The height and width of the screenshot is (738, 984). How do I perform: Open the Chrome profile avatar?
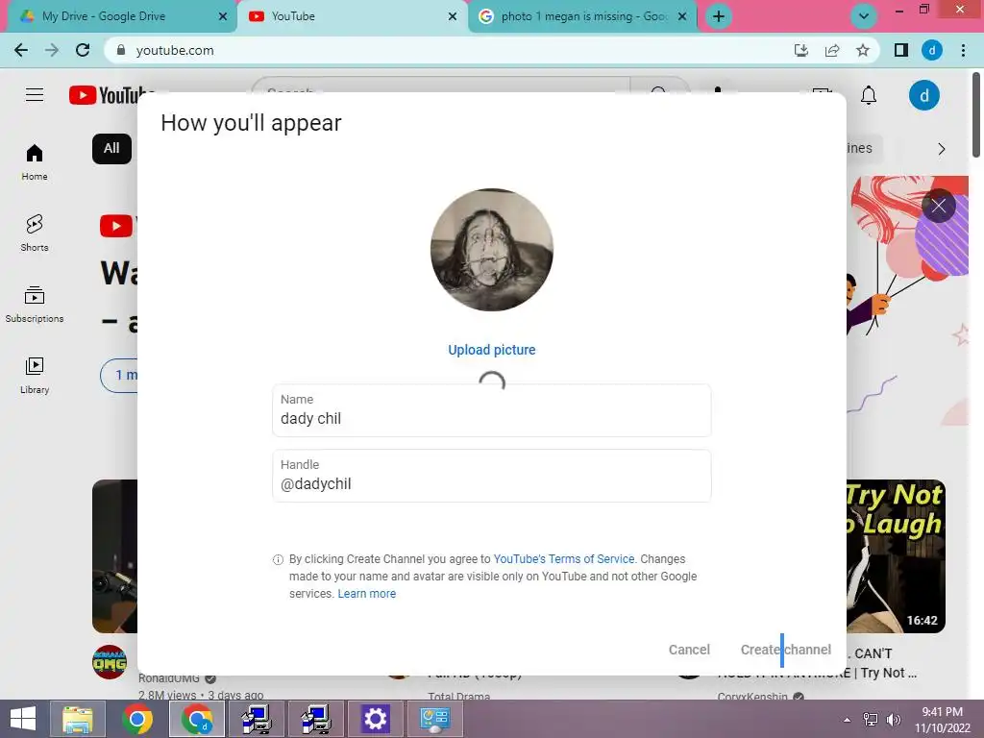point(932,50)
